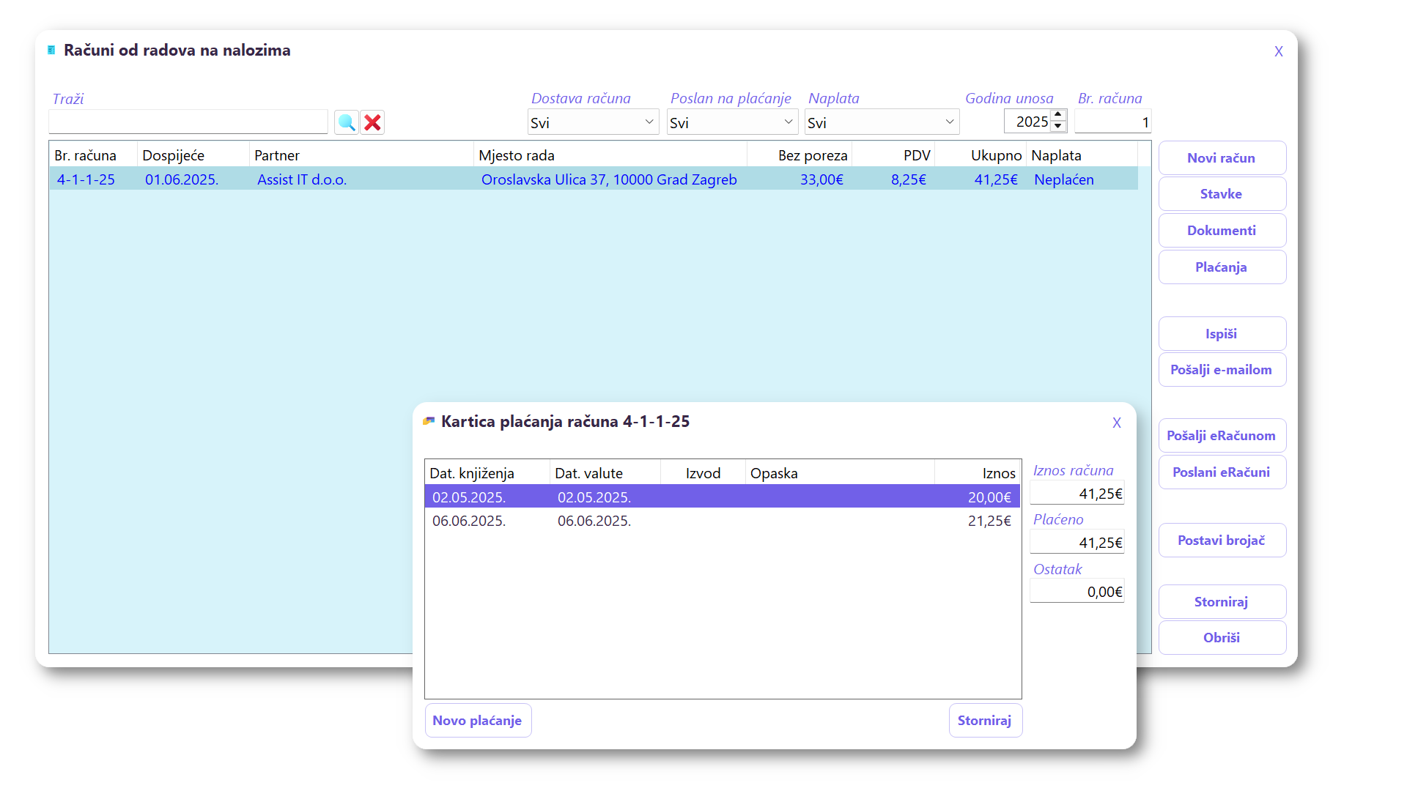Screen dimensions: 1407x791
Task: Close the Kartica plaćanja dialog
Action: [x=1116, y=423]
